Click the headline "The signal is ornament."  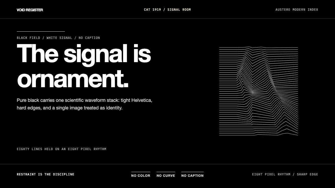point(84,66)
